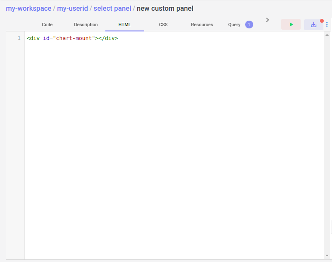
Task: Open the my-userid breadcrumb link
Action: click(72, 8)
